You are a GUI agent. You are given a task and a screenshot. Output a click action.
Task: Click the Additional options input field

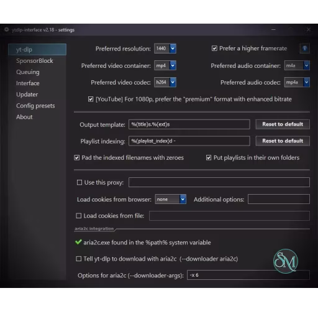coord(279,199)
